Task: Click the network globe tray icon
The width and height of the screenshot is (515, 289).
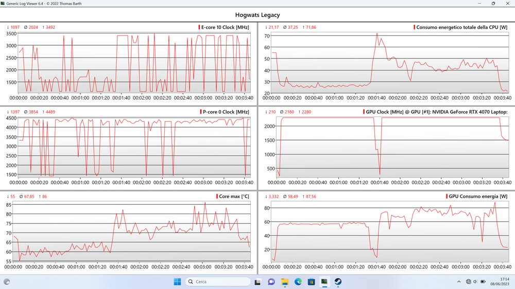Action: coord(468,281)
